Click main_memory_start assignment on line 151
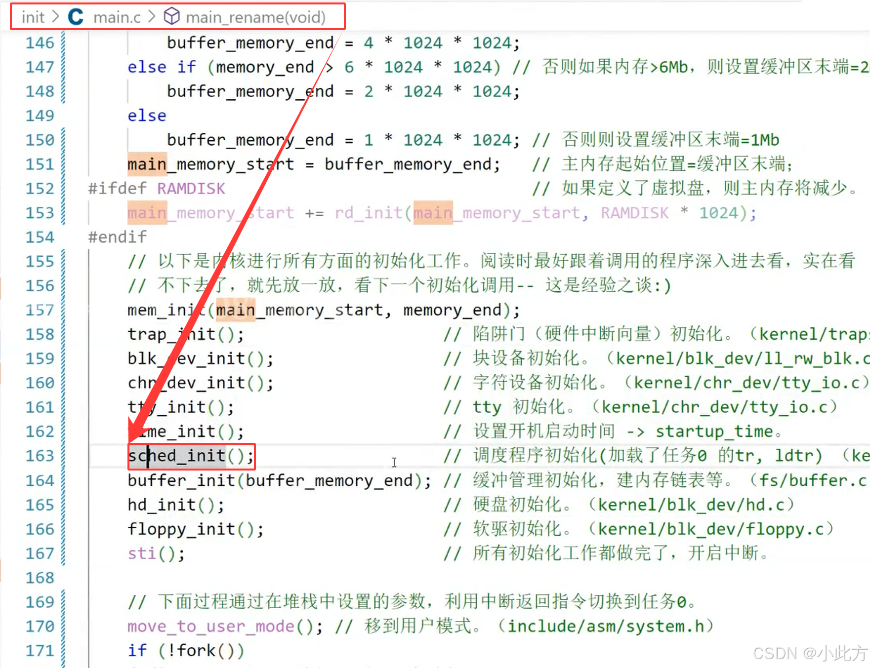Screen dimensions: 870x668 pyautogui.click(x=314, y=164)
